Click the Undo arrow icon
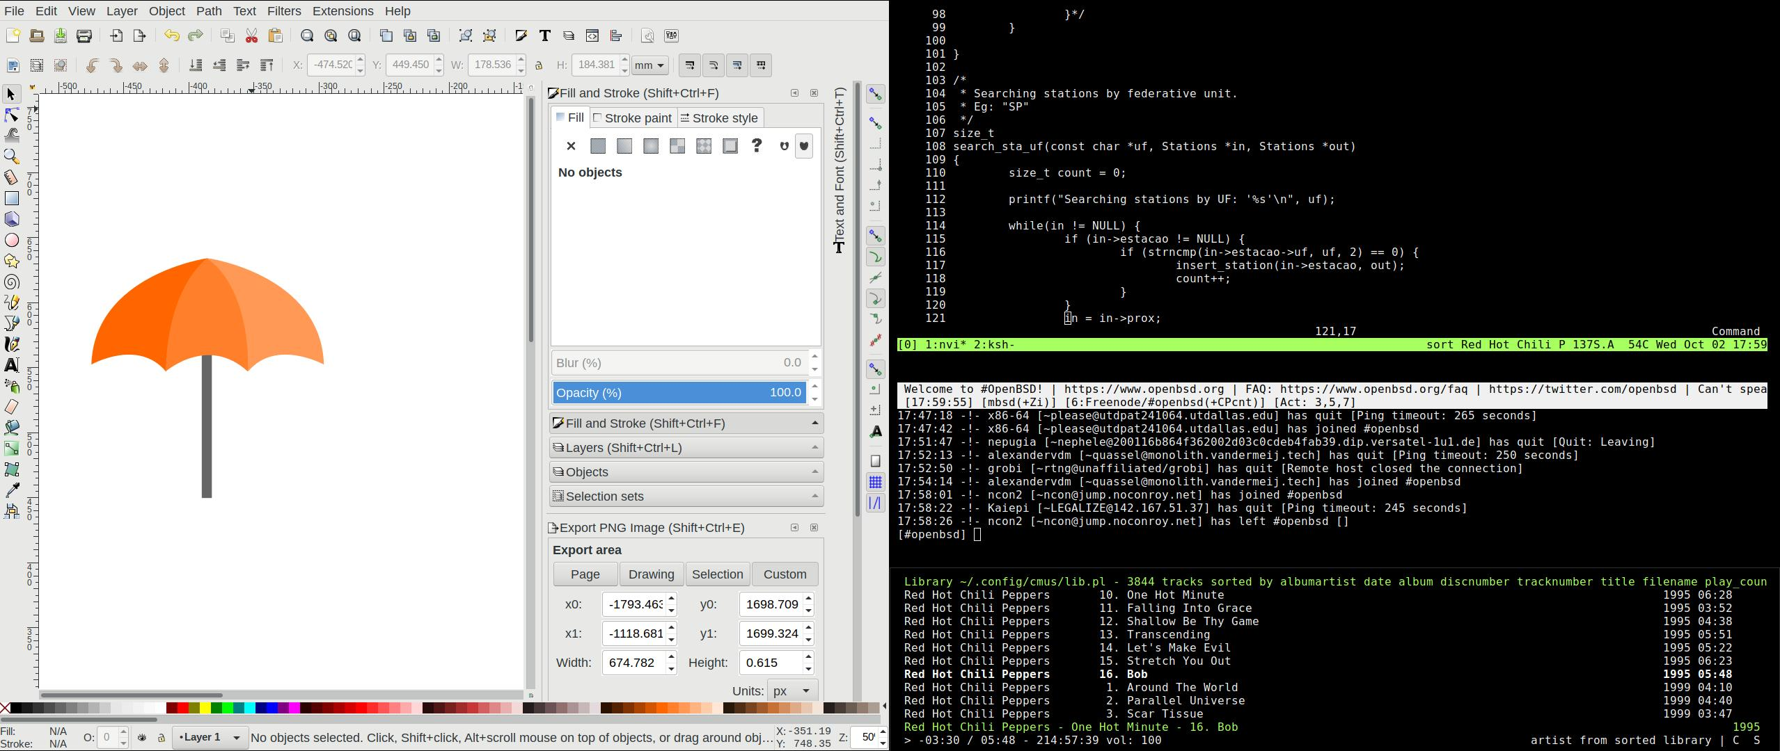The image size is (1780, 751). [x=171, y=36]
